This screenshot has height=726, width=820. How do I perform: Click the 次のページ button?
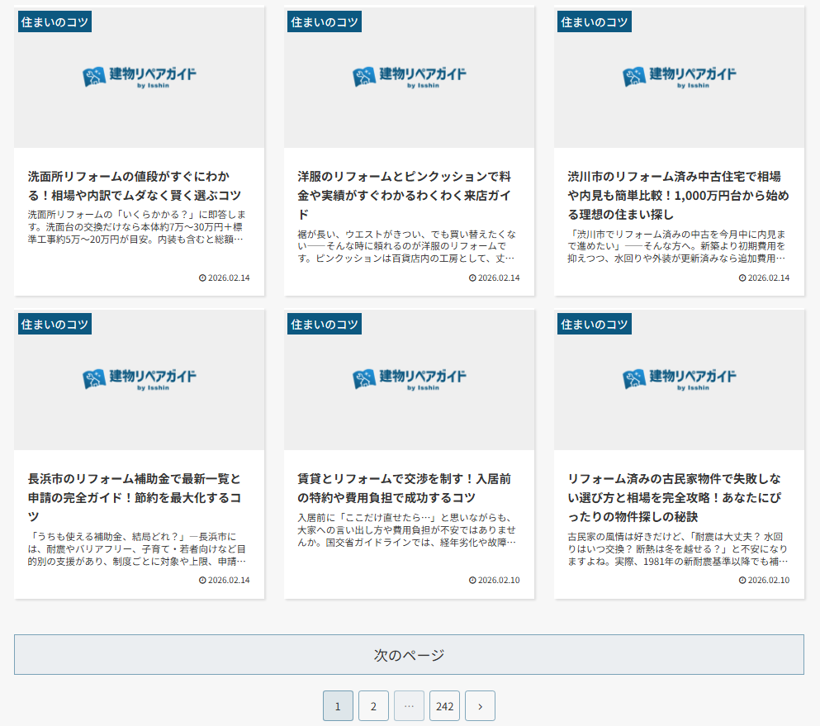click(410, 654)
